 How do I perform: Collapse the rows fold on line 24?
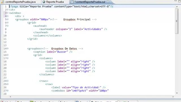click(8, 81)
